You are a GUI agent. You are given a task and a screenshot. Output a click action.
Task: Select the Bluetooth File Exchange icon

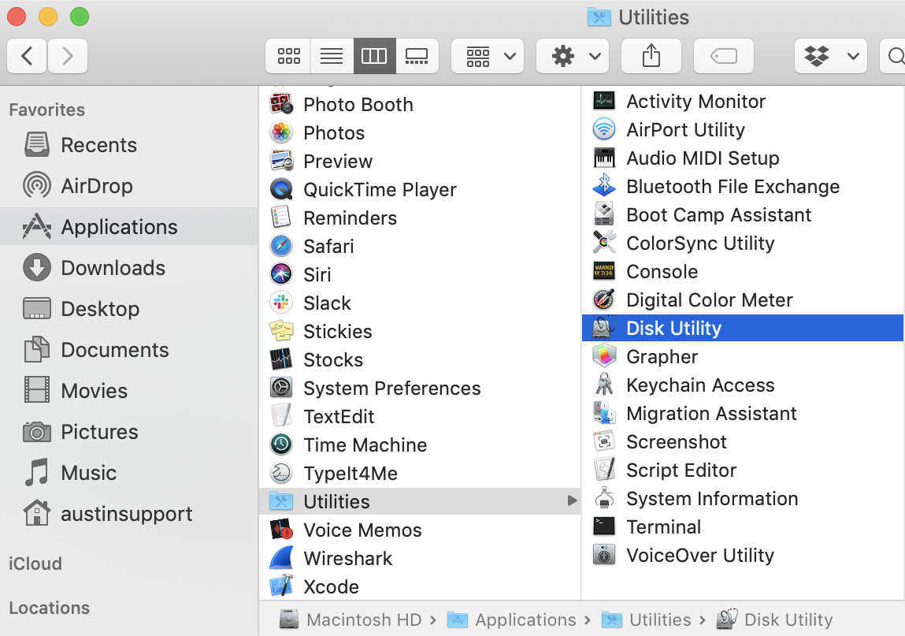point(604,186)
